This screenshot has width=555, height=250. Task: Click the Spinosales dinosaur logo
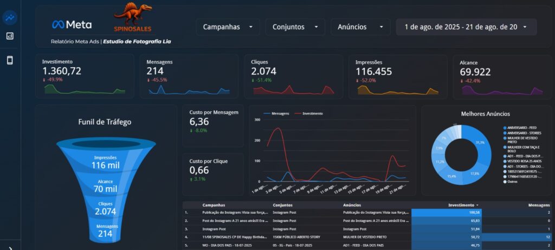click(x=133, y=18)
